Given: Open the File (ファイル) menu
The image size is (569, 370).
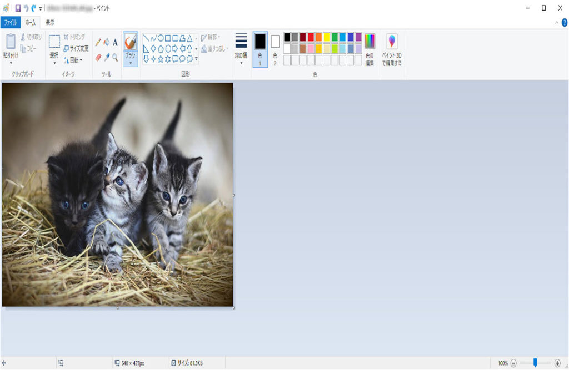Looking at the screenshot, I should (x=10, y=23).
